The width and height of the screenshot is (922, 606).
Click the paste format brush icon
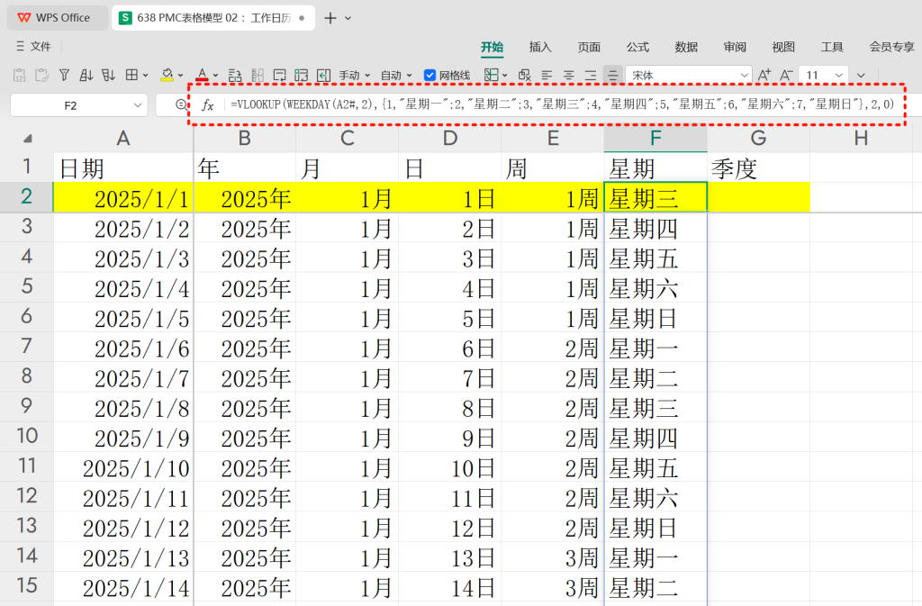click(41, 76)
